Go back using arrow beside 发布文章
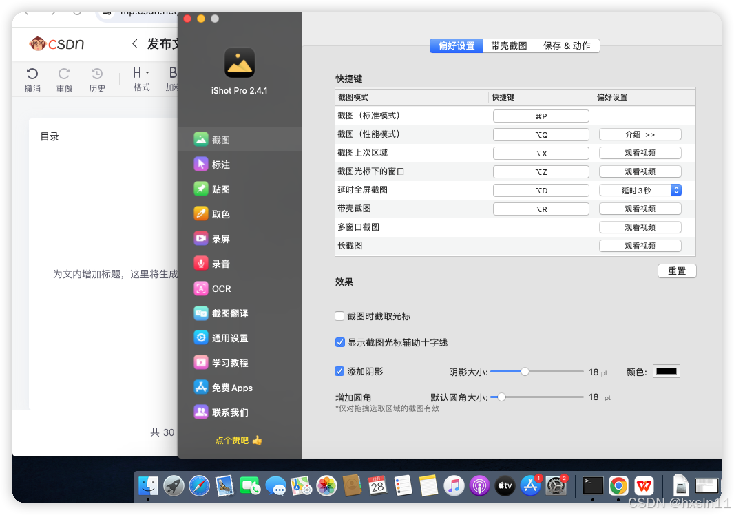Image resolution: width=734 pixels, height=515 pixels. coord(135,44)
